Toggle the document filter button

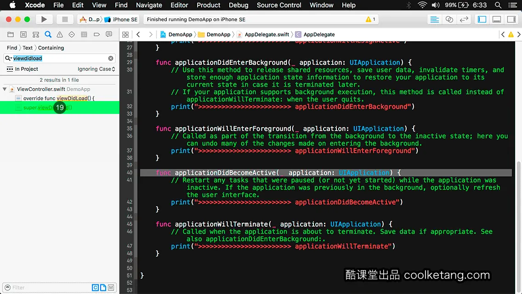(103, 288)
